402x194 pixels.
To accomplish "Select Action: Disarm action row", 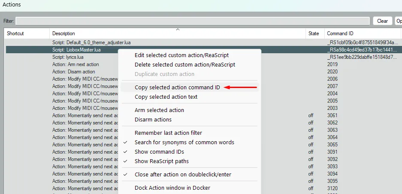I will click(x=74, y=72).
